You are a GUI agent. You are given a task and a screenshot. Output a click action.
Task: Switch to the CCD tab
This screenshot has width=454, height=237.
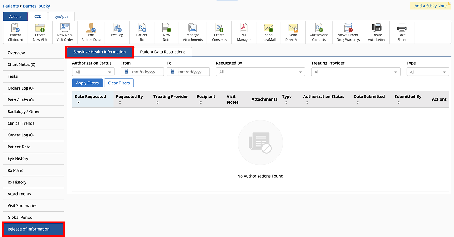tap(38, 16)
